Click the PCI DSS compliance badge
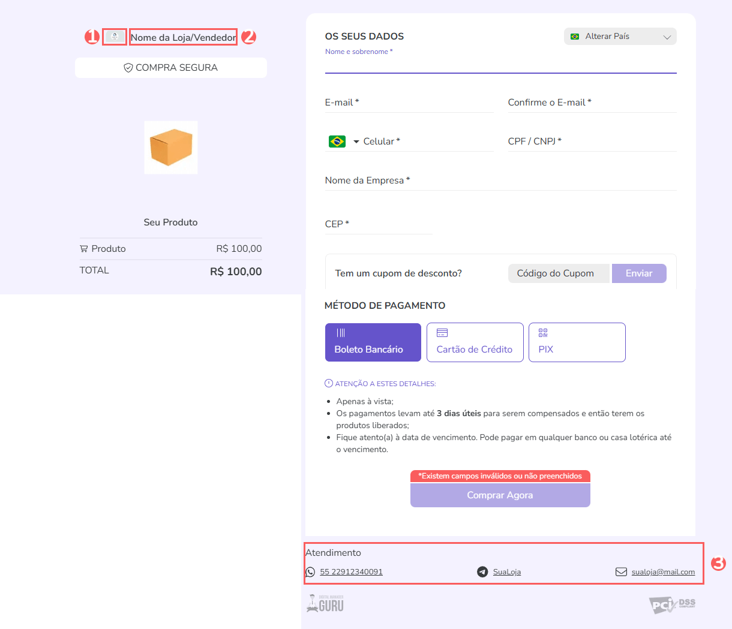The width and height of the screenshot is (732, 629). coord(671,605)
